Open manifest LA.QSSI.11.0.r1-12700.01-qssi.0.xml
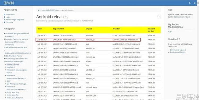 point(126,44)
